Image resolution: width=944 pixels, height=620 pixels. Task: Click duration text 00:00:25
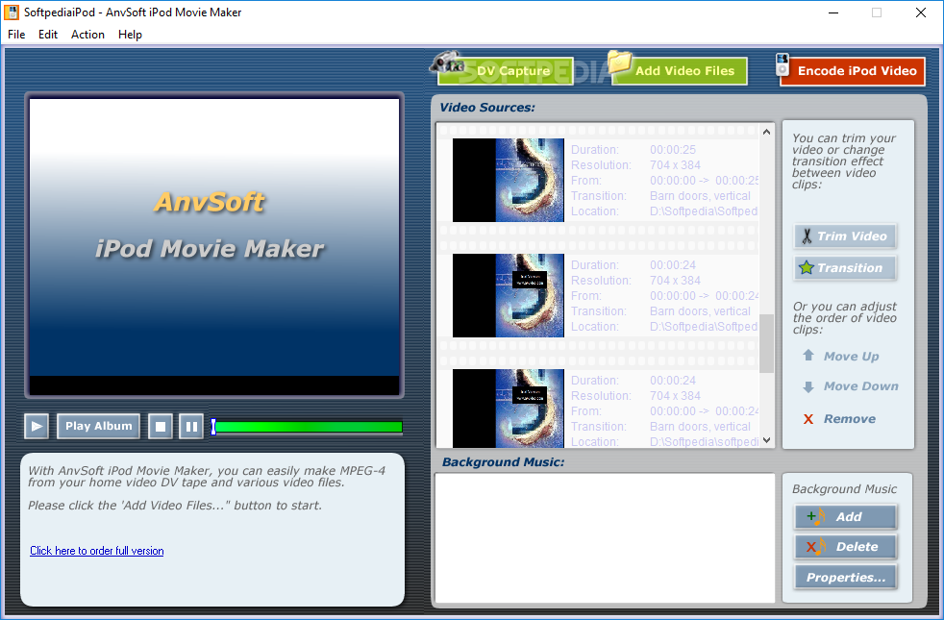[673, 149]
